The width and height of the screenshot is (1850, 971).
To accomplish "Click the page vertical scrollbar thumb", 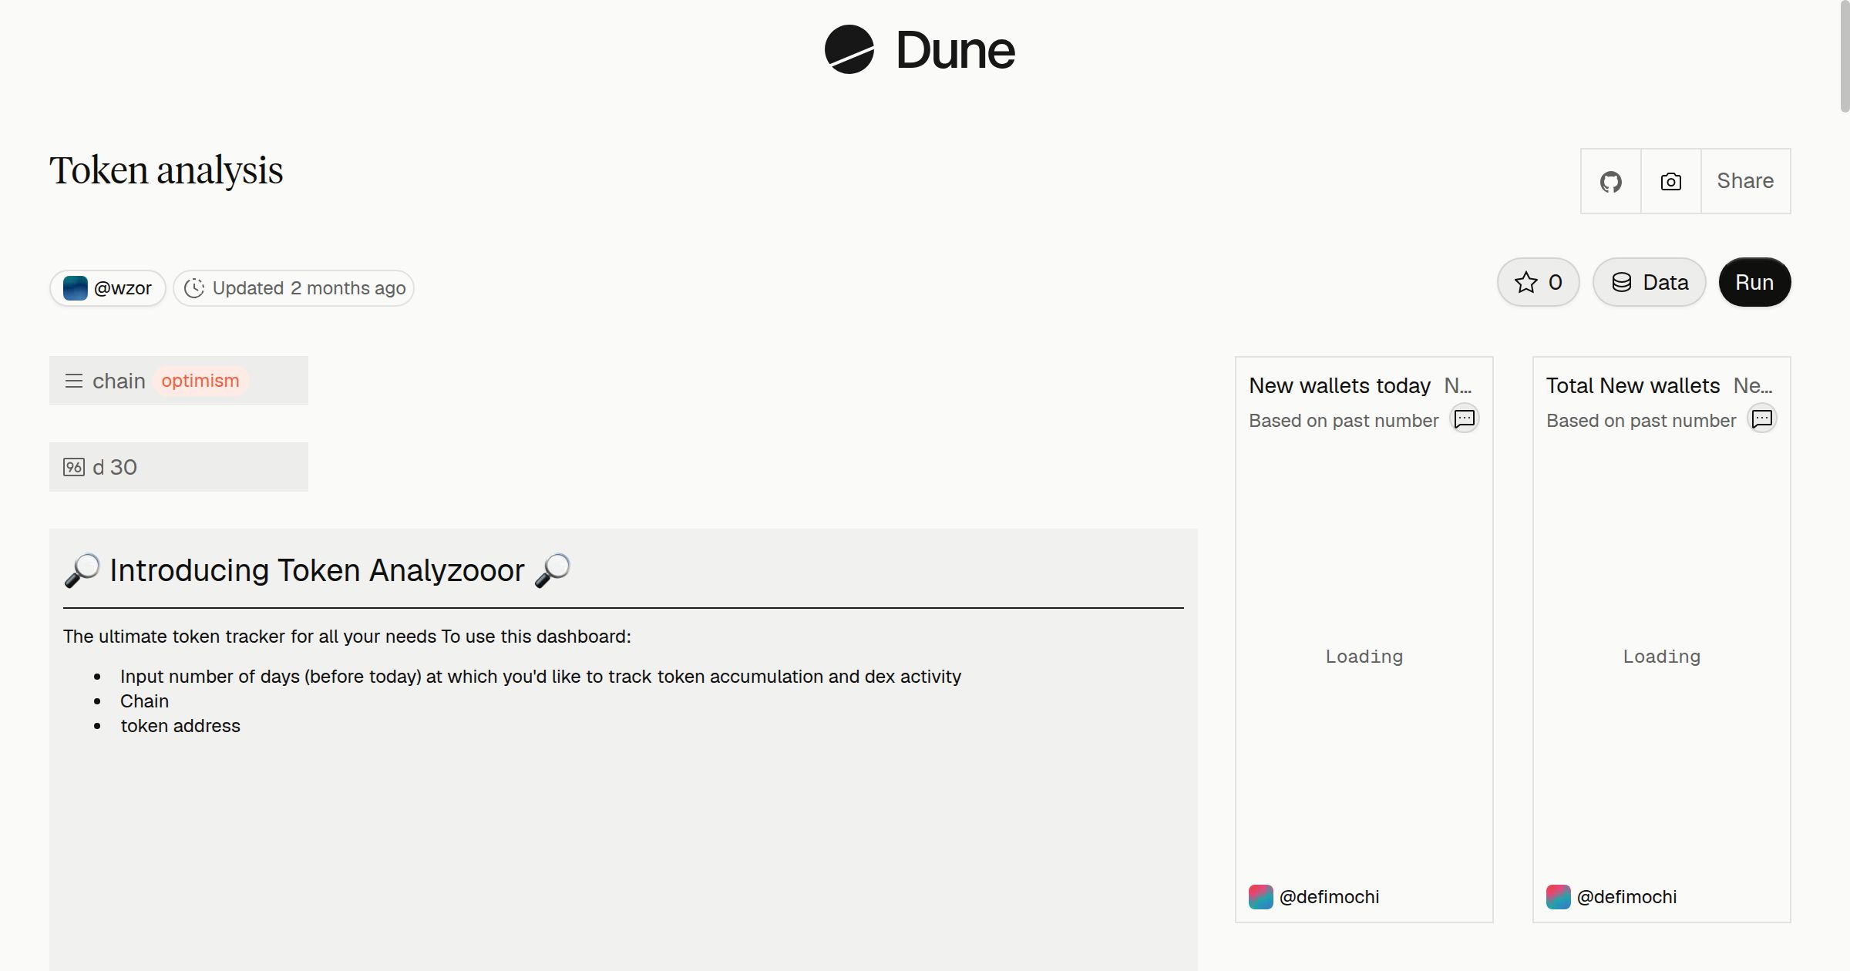I will (1844, 57).
